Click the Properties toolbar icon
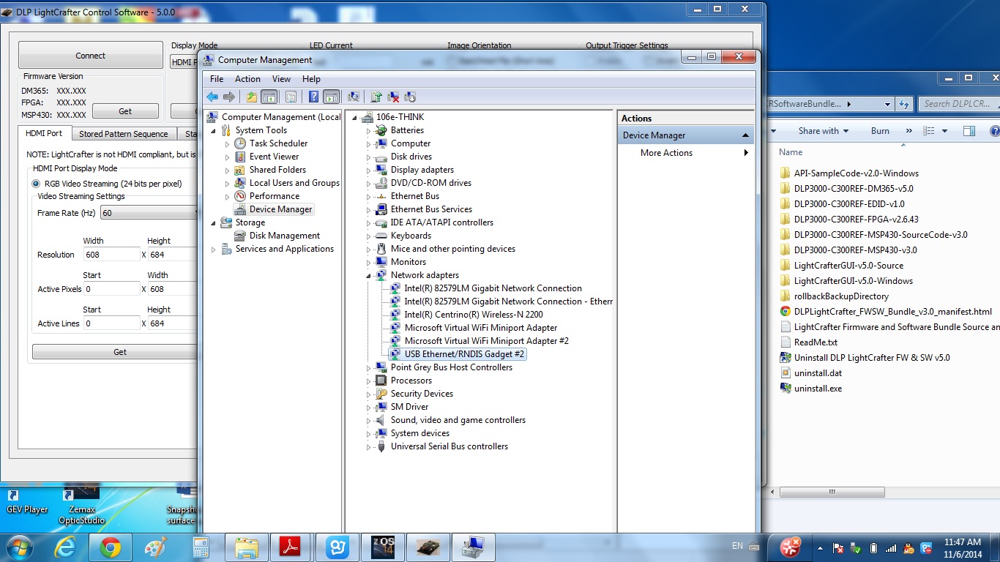Image resolution: width=1000 pixels, height=562 pixels. [291, 97]
